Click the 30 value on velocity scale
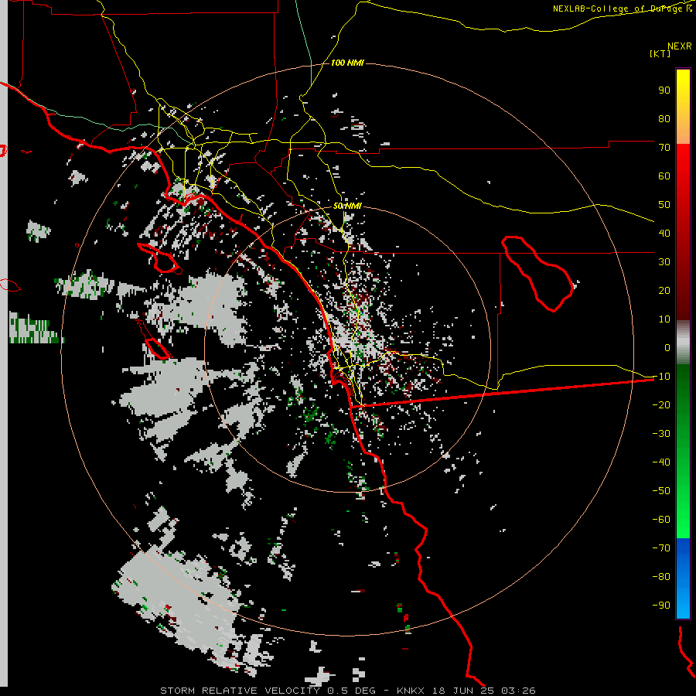Screen dimensions: 696x696 664,262
